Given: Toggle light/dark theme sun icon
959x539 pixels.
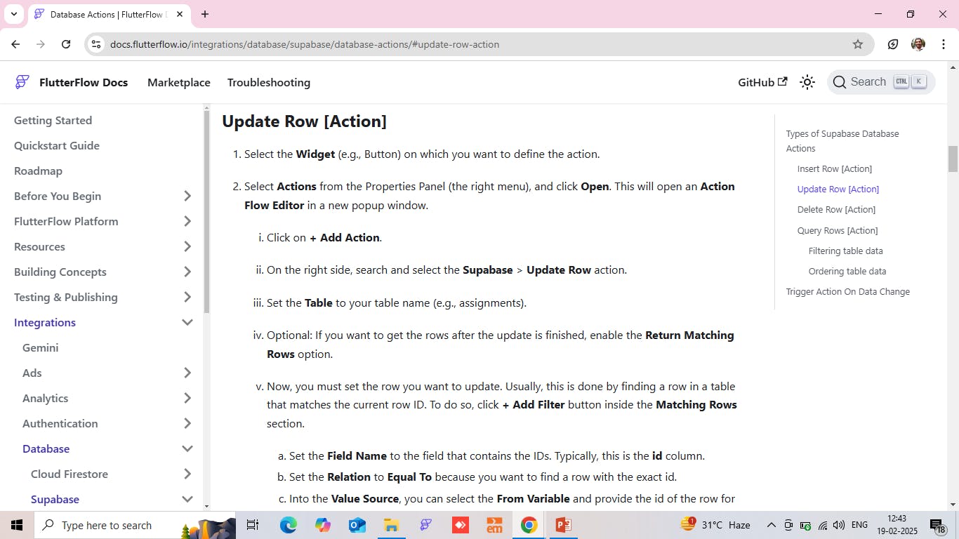Looking at the screenshot, I should (807, 82).
